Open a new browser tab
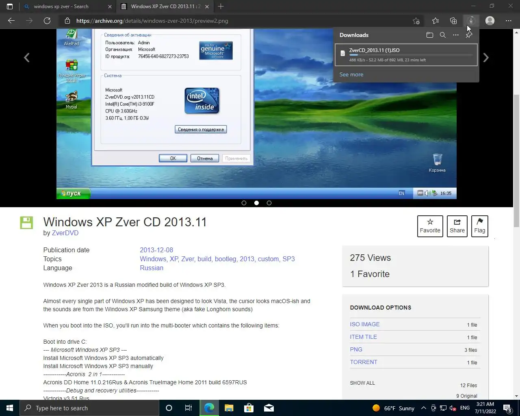Viewport: 520px width, 416px height. (x=221, y=6)
